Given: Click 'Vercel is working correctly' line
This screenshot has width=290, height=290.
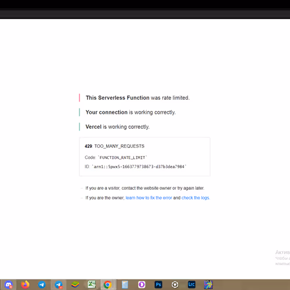Looking at the screenshot, I should pyautogui.click(x=117, y=127).
